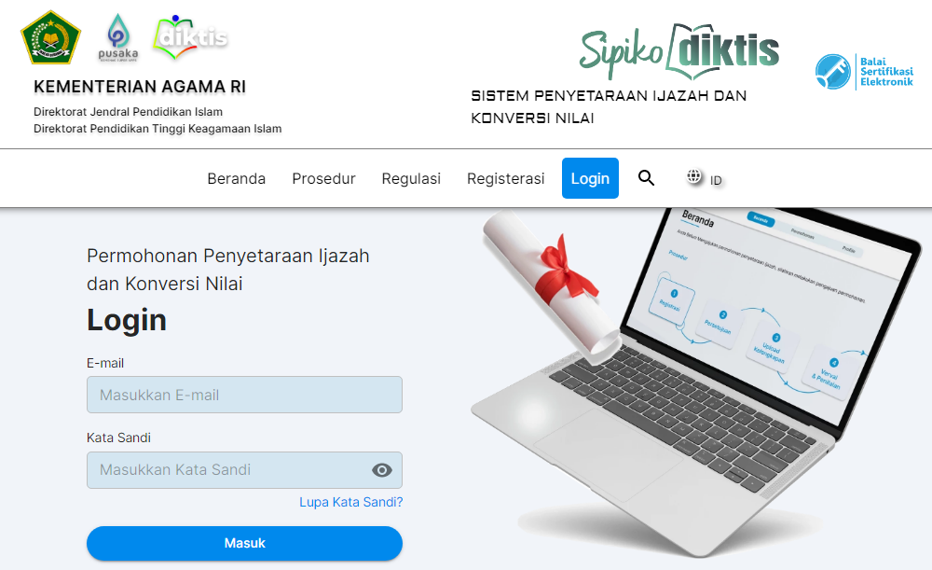
Task: Follow the Lupa Kata Sandi link
Action: click(350, 502)
